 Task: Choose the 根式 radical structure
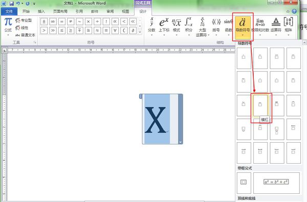point(177,27)
